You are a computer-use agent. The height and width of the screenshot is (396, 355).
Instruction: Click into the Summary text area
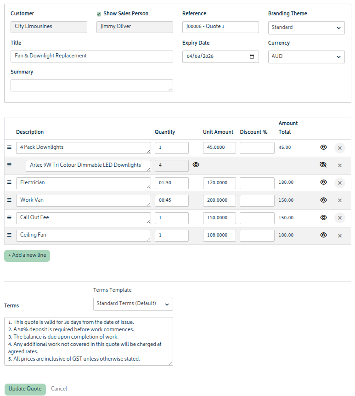(x=91, y=85)
